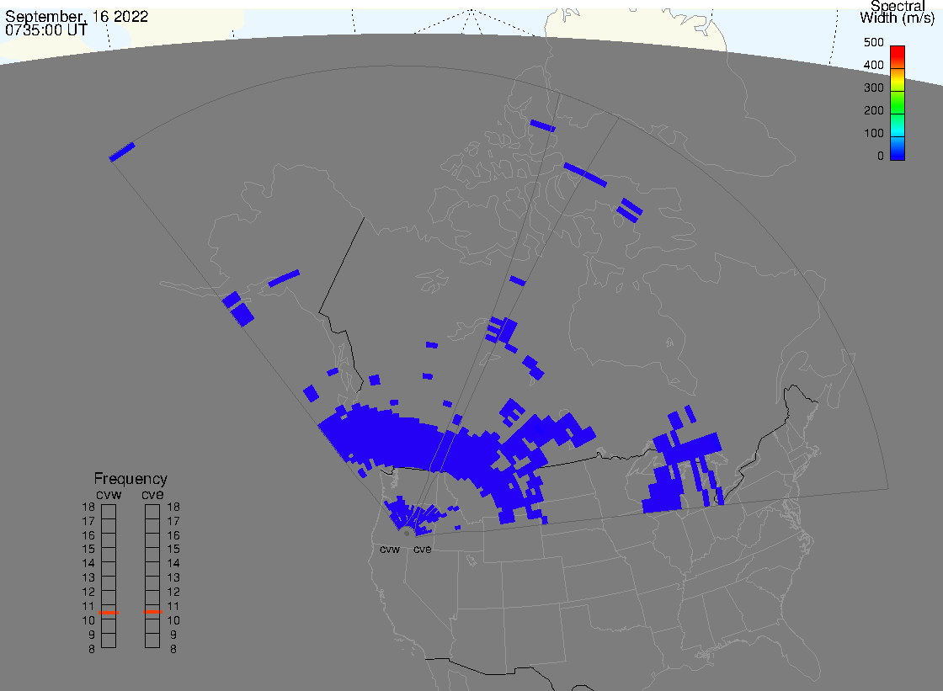Click the spectral width color bar
The width and height of the screenshot is (943, 691).
point(898,103)
